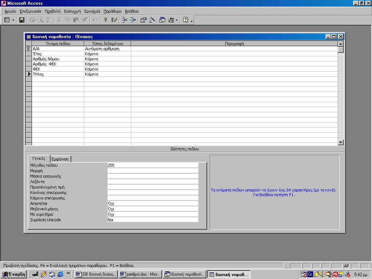Save the table design with floppy icon

(22, 20)
